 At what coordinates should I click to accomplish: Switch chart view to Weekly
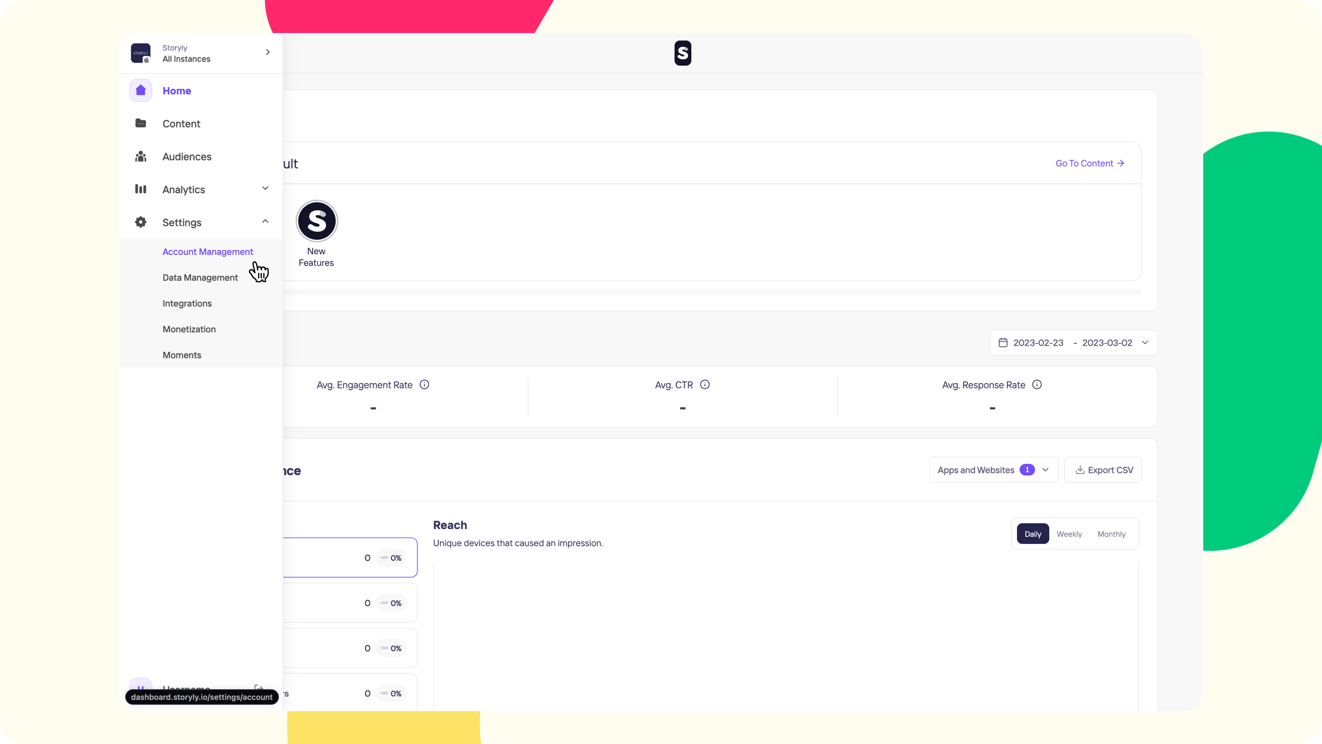tap(1069, 534)
